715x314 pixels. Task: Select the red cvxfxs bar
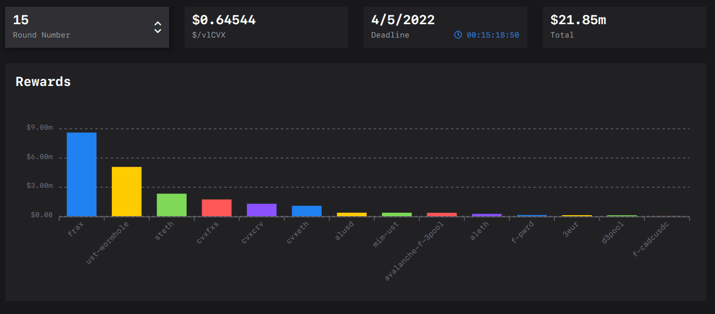point(217,207)
